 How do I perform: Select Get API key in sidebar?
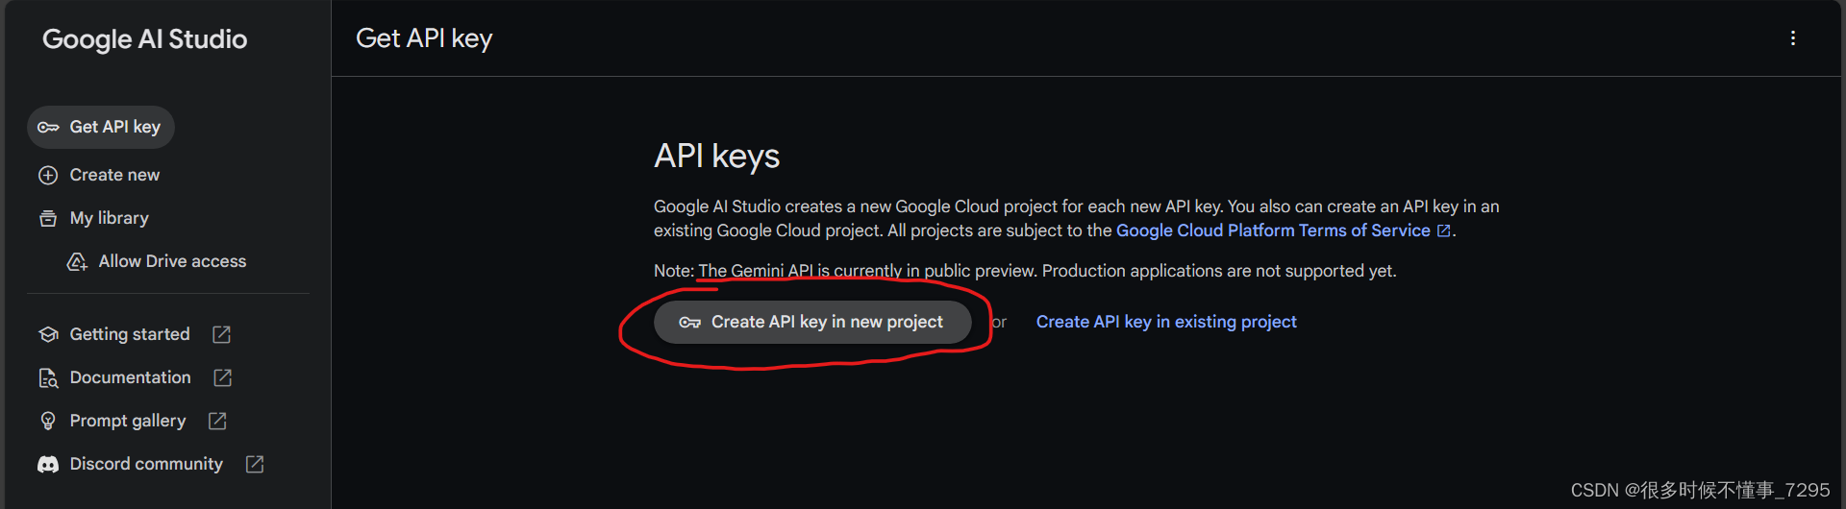point(101,127)
